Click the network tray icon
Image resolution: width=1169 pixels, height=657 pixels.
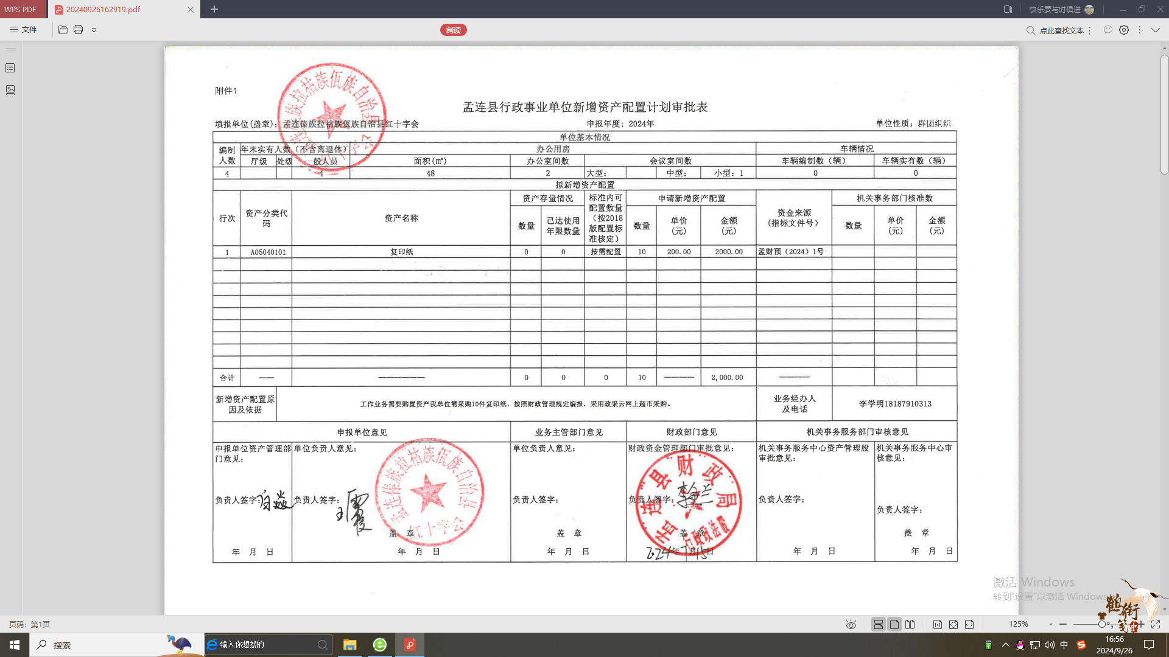pos(1034,645)
